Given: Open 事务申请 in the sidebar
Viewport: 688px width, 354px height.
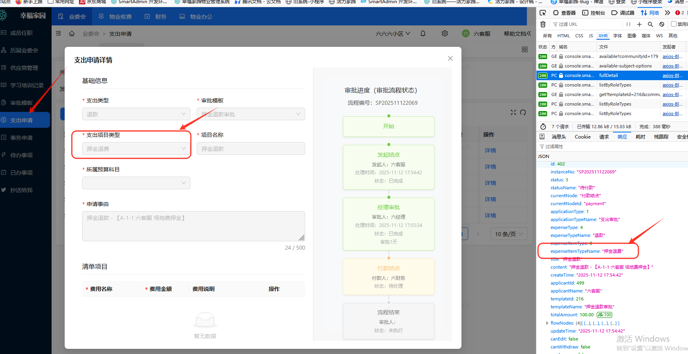Looking at the screenshot, I should coord(21,138).
